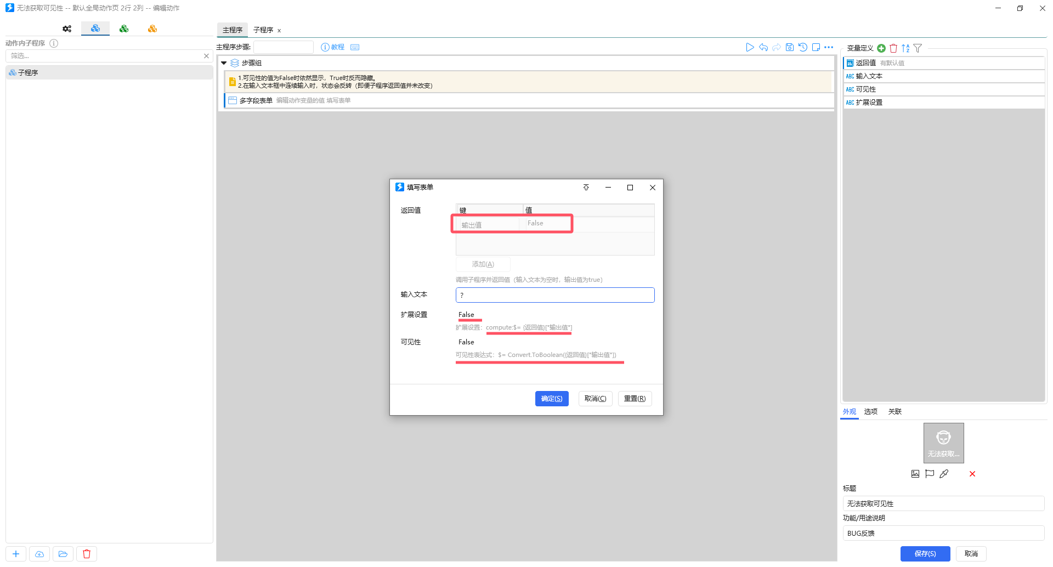This screenshot has width=1053, height=567.
Task: Click the orange cubes panel icon
Action: (152, 29)
